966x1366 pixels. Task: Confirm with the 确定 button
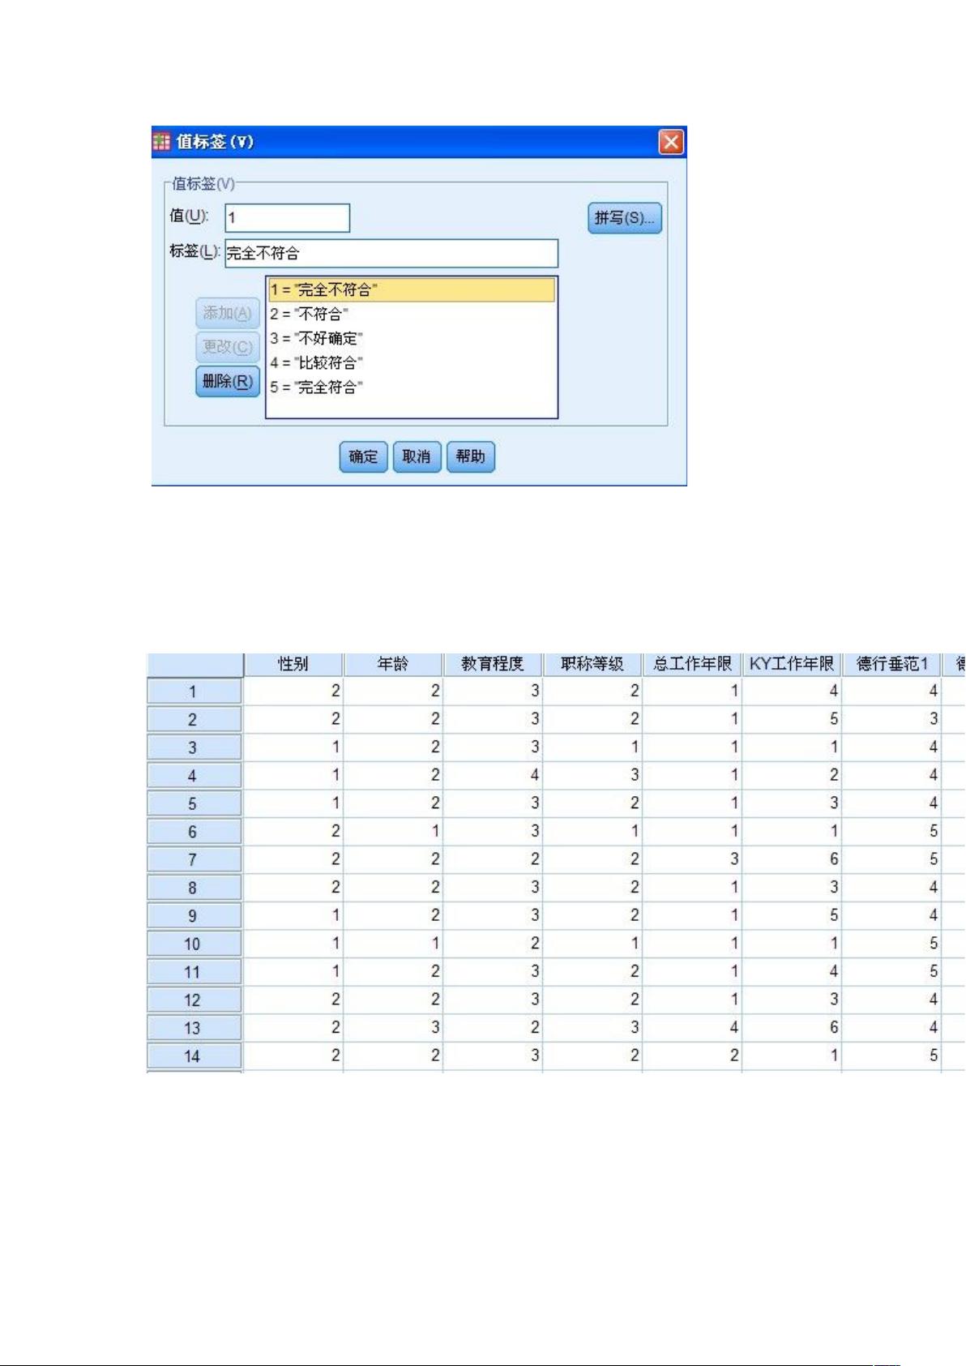pos(363,456)
